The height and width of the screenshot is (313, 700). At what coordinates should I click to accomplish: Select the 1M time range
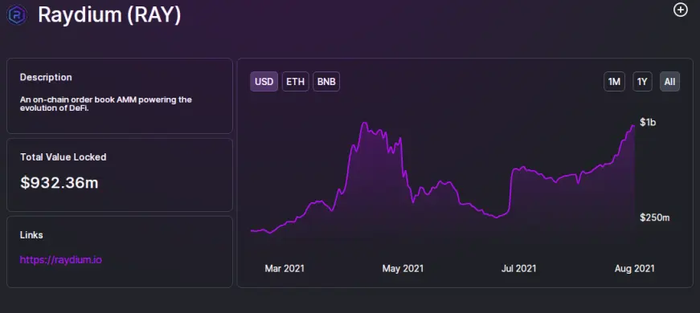614,82
